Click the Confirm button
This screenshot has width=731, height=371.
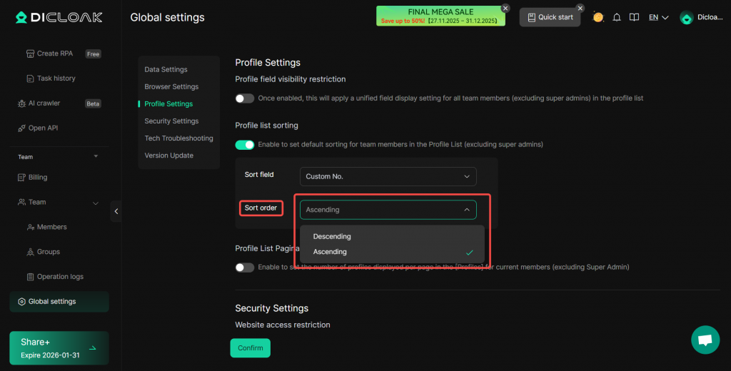(250, 348)
